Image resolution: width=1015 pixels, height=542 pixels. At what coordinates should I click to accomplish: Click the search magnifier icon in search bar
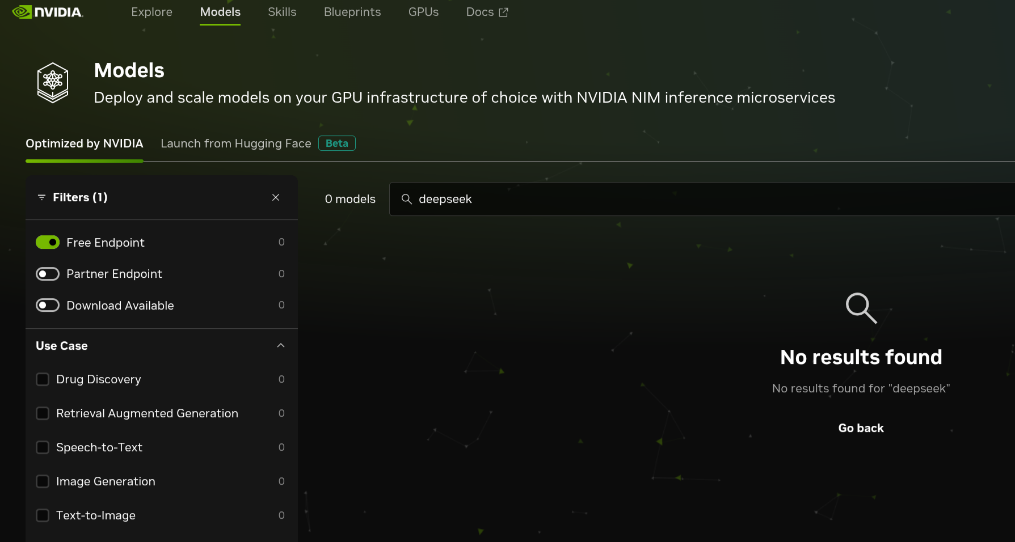(x=406, y=199)
